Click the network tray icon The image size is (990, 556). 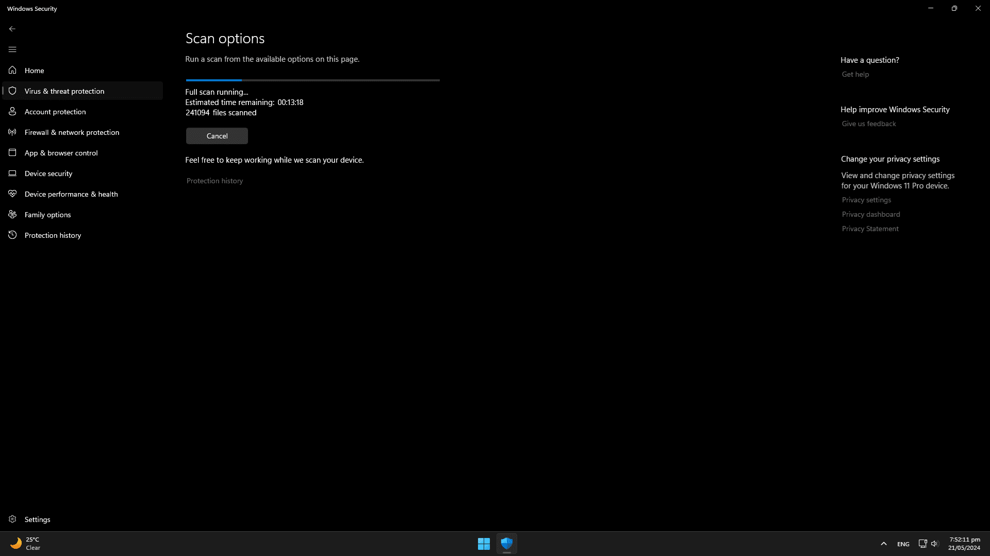point(923,544)
